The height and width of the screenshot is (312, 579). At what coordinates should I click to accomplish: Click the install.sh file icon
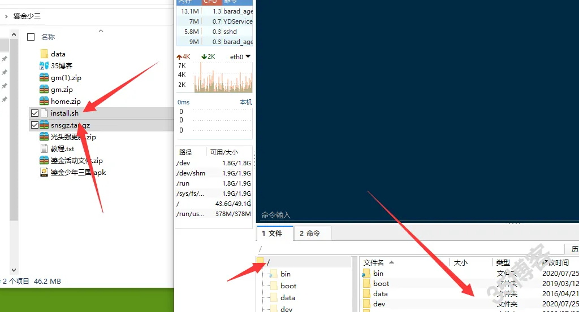coord(44,113)
